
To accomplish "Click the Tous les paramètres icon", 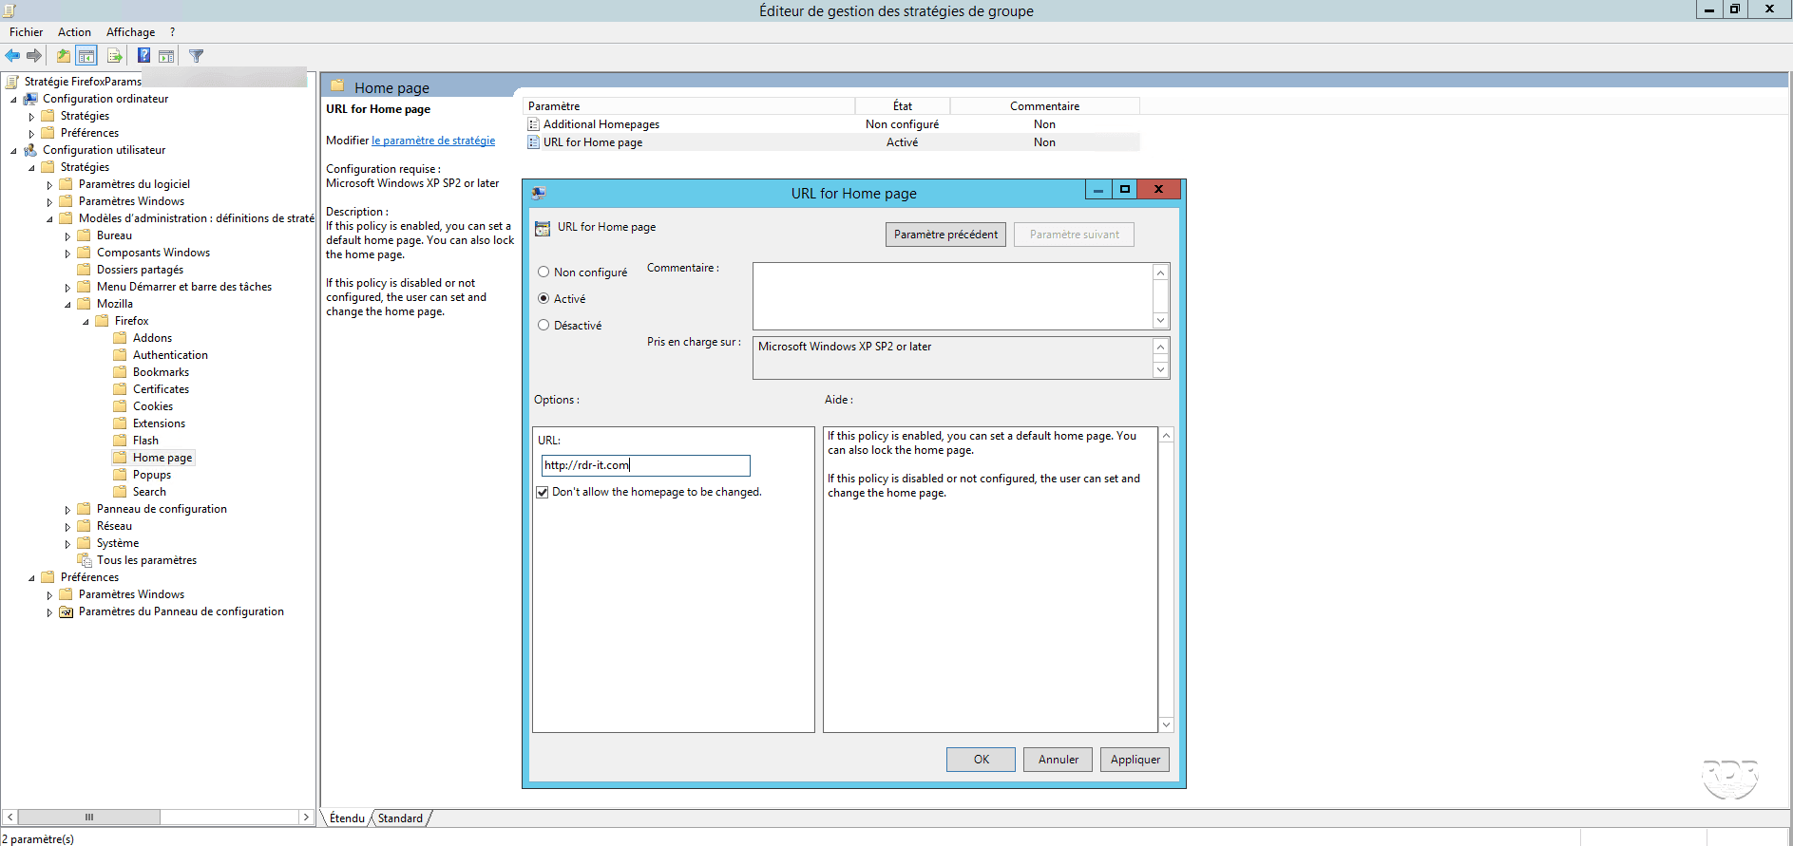I will 85,560.
